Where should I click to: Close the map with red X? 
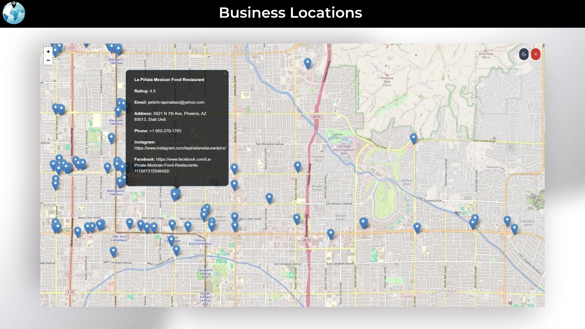coord(536,54)
